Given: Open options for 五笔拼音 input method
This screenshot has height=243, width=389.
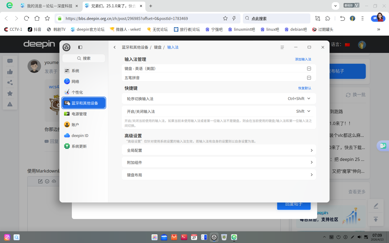Looking at the screenshot, I should coord(309,78).
